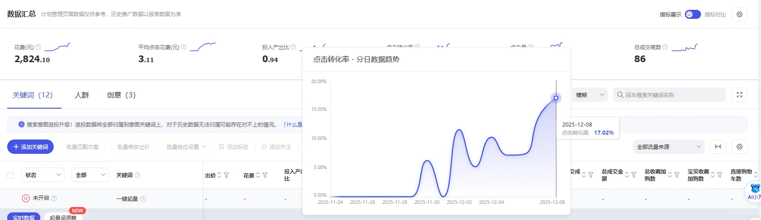Click the 2025-12-08 data point on chart
The image size is (761, 220).
(556, 97)
